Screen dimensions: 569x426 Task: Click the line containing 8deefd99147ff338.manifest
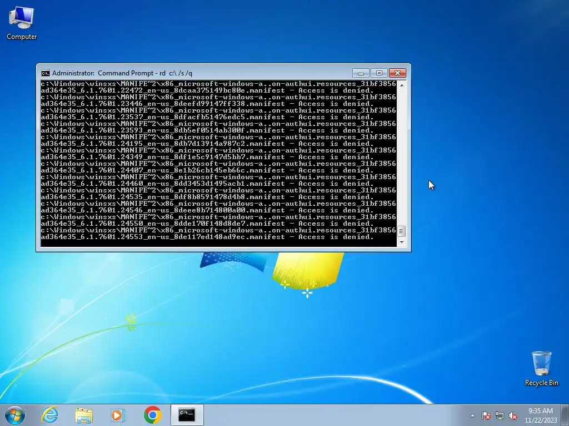coord(207,104)
